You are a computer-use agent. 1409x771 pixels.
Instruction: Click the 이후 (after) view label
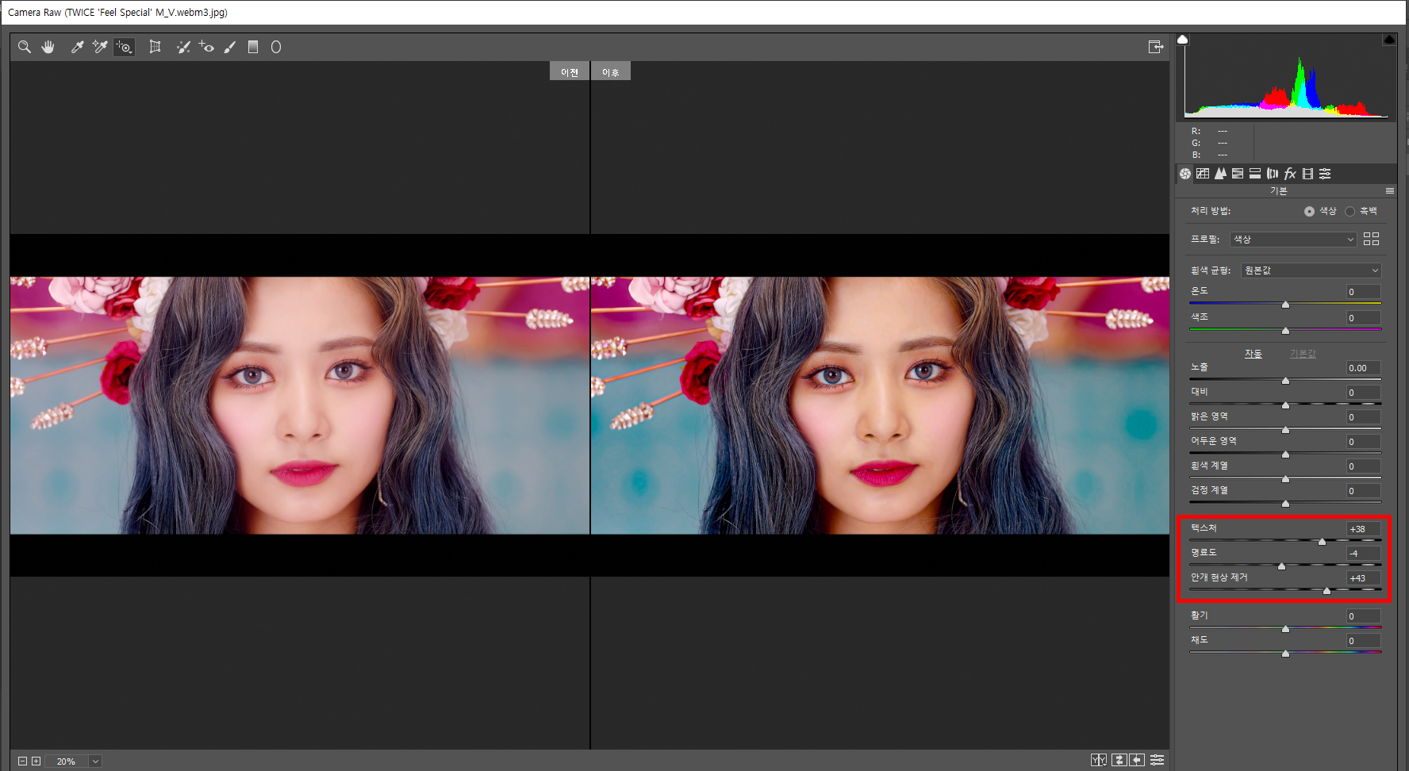pyautogui.click(x=610, y=71)
